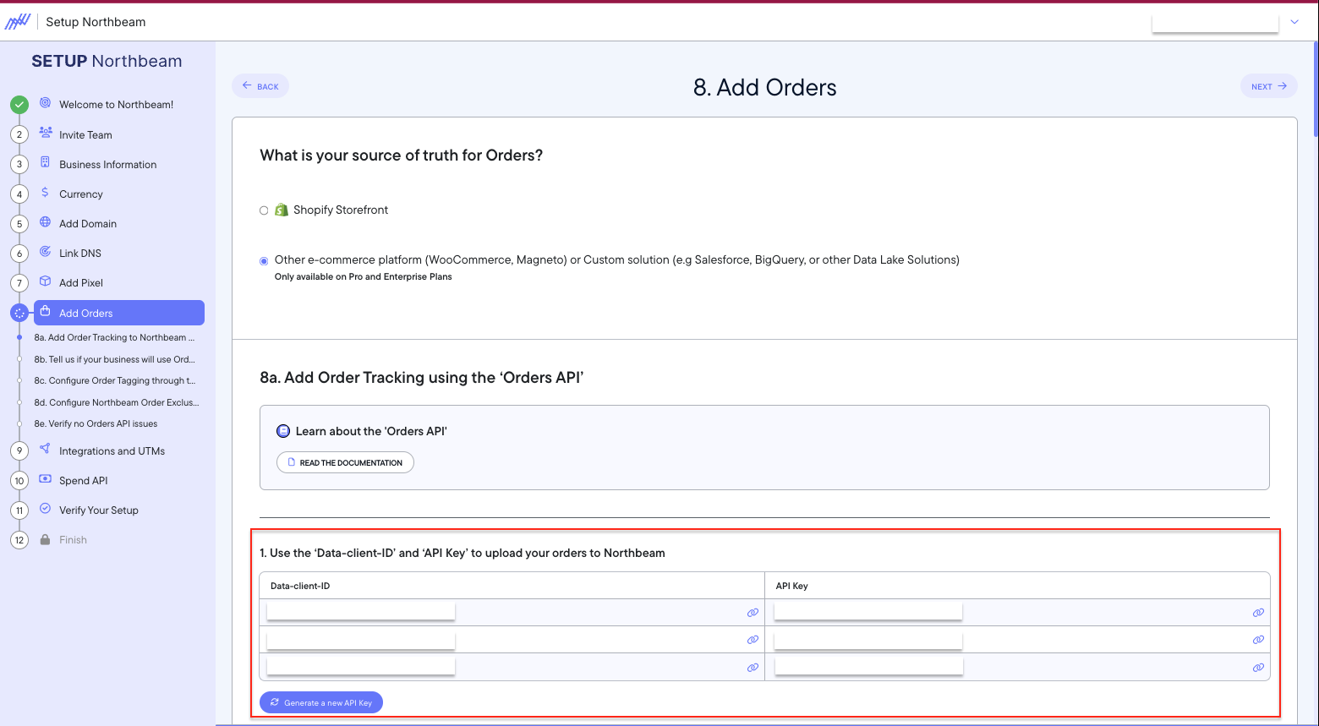Select the Shopify Storefront radio option
This screenshot has height=726, width=1319.
(264, 210)
